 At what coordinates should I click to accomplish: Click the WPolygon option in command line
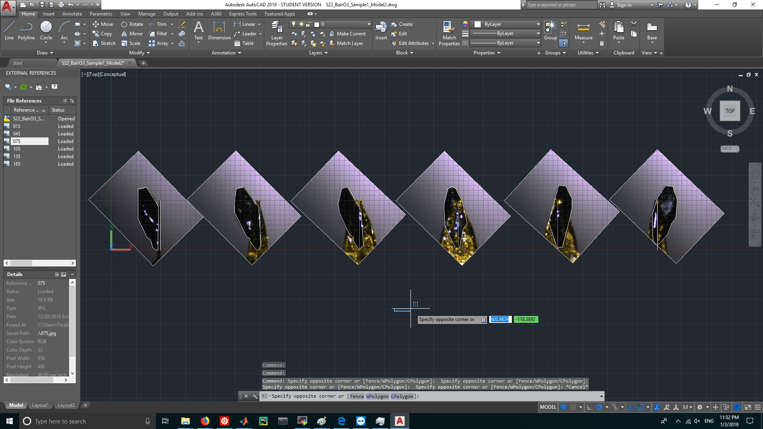(377, 396)
